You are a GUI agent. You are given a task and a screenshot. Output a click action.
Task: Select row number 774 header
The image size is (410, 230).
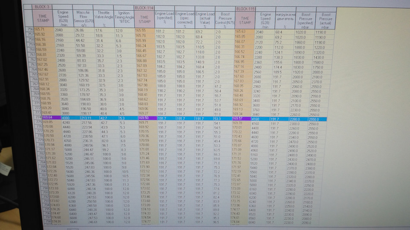coord(38,118)
